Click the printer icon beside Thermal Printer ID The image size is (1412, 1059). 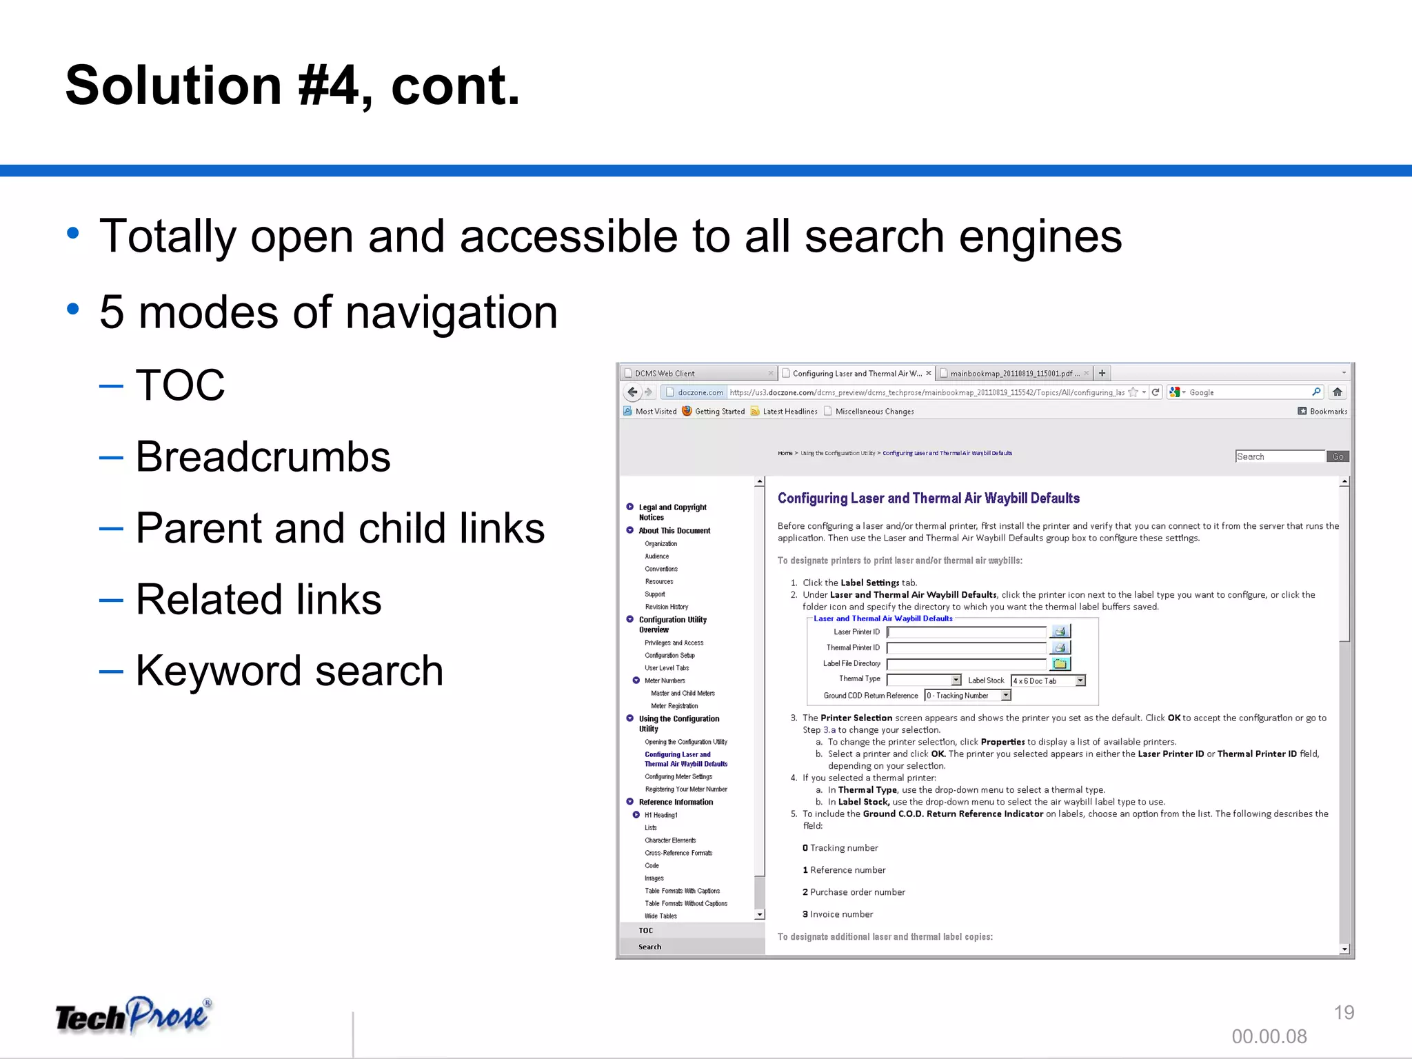pyautogui.click(x=1060, y=647)
